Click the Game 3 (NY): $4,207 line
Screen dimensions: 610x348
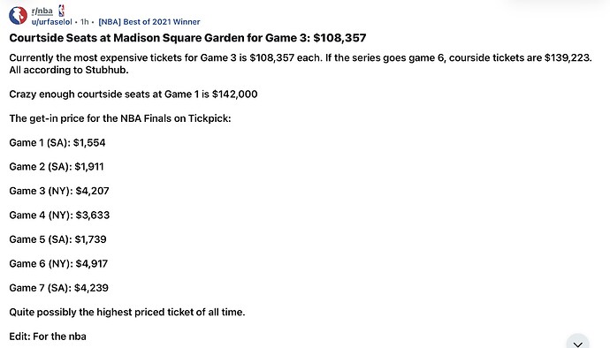click(x=59, y=191)
